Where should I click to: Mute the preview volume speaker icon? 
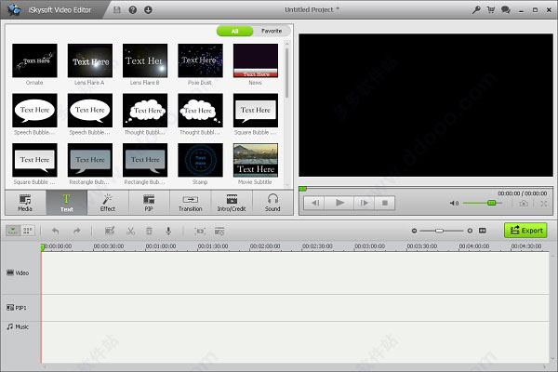tap(454, 204)
